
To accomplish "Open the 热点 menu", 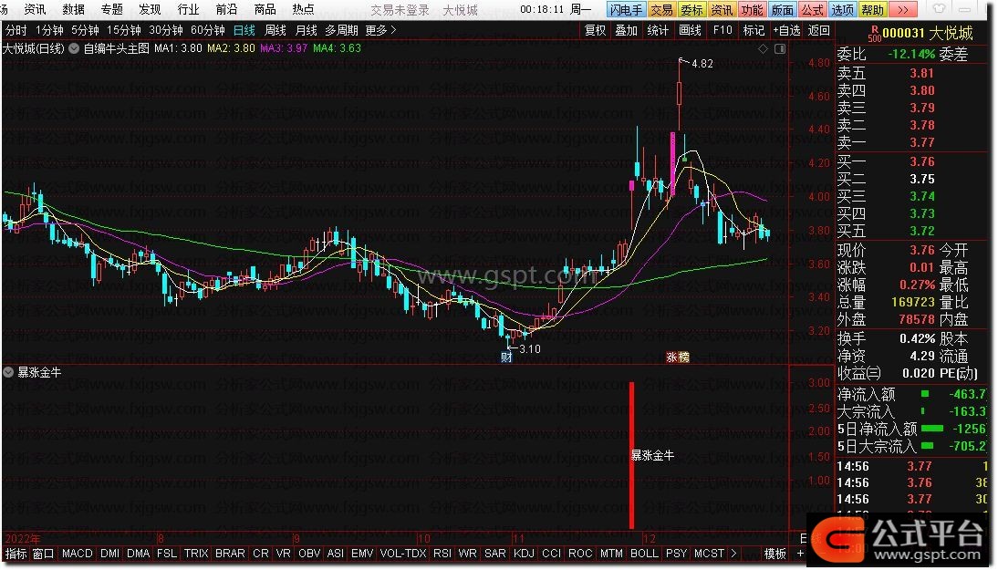I will coord(303,9).
